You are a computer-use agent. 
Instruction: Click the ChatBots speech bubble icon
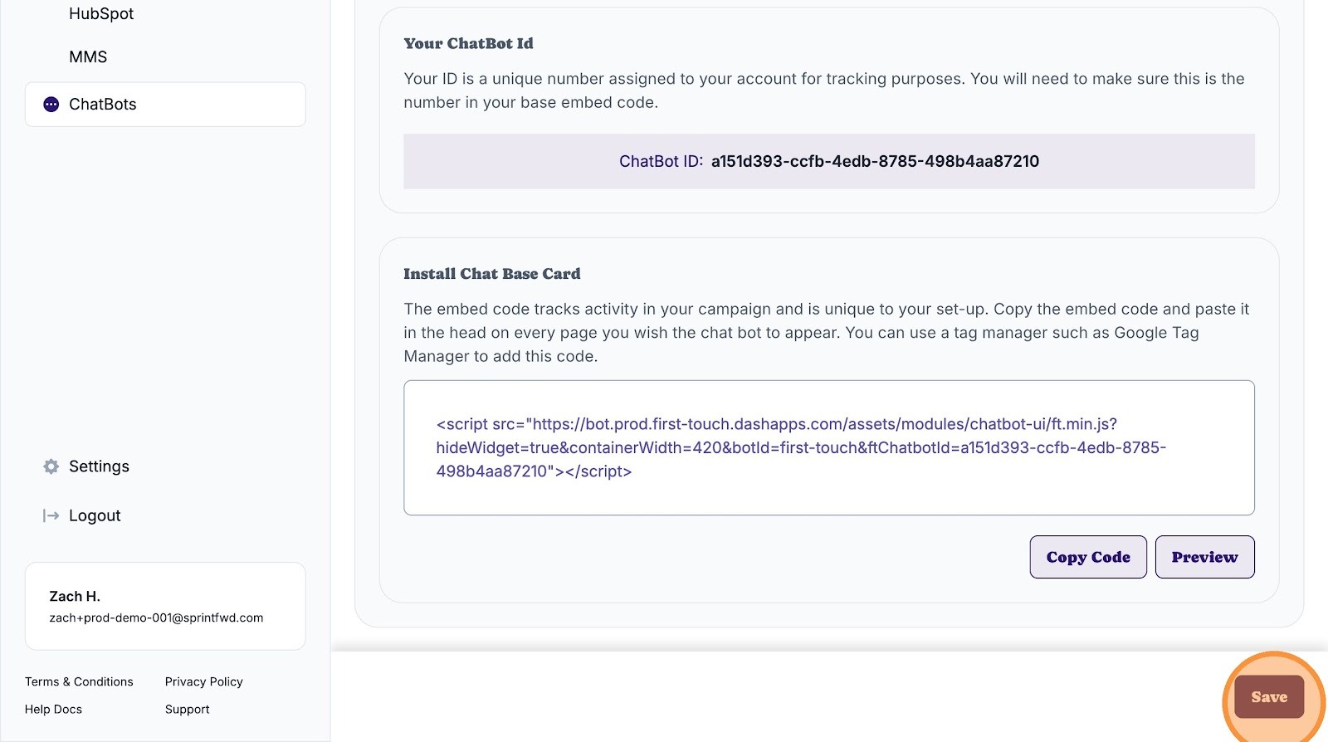(x=51, y=105)
